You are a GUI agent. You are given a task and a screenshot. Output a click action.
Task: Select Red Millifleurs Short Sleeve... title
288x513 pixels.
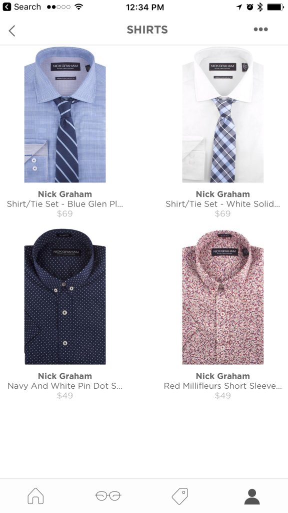pyautogui.click(x=222, y=386)
